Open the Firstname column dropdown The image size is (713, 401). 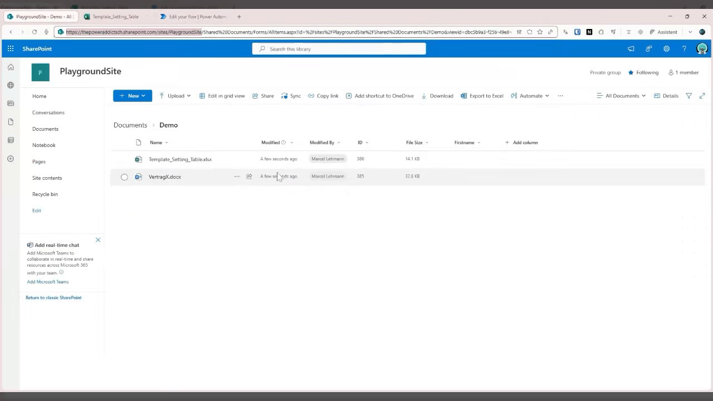pyautogui.click(x=467, y=143)
